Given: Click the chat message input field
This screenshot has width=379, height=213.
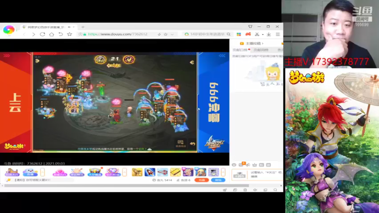Looking at the screenshot, I should click(266, 174).
